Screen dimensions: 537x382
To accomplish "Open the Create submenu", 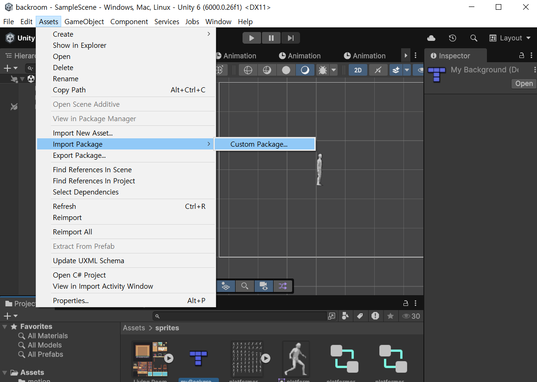I will pyautogui.click(x=126, y=34).
